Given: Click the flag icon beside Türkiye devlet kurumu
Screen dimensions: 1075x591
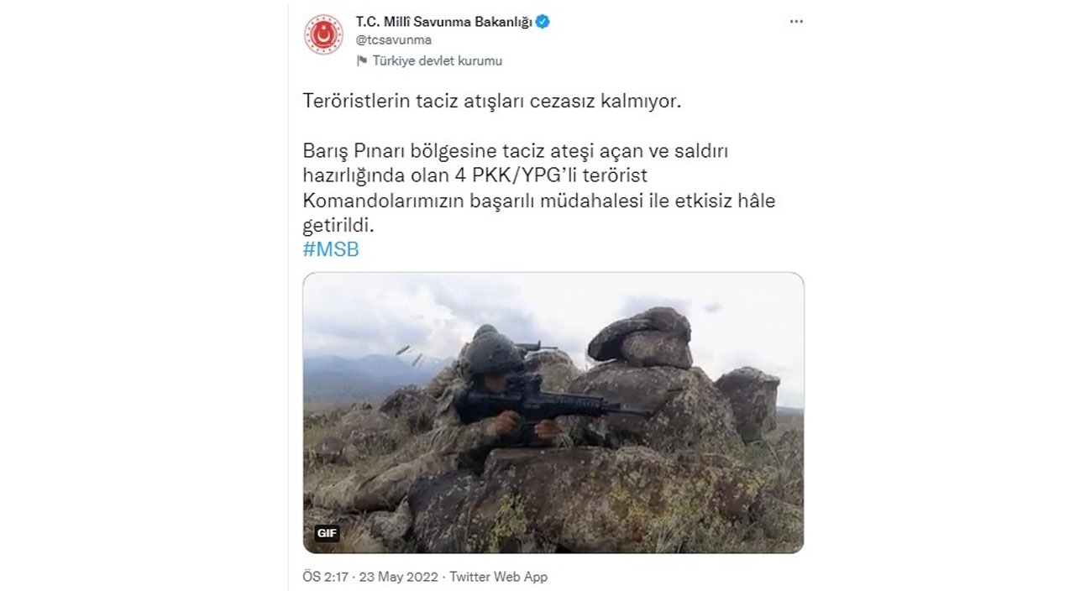Looking at the screenshot, I should point(362,60).
